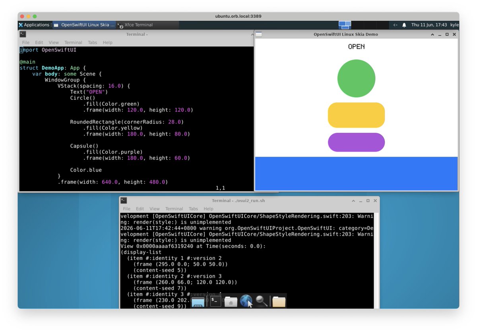
Task: Open File menu in the top Terminal window
Action: click(x=26, y=43)
